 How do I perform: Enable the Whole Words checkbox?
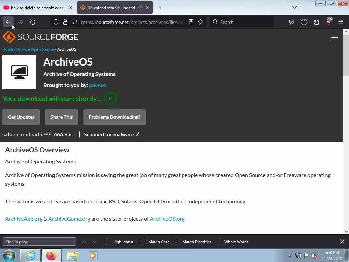pos(219,242)
